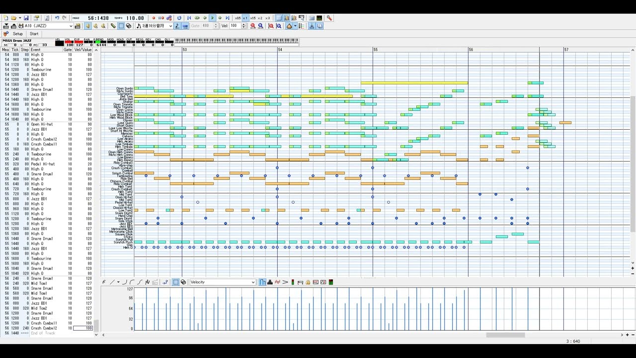Jump to the end of the song

tap(228, 18)
